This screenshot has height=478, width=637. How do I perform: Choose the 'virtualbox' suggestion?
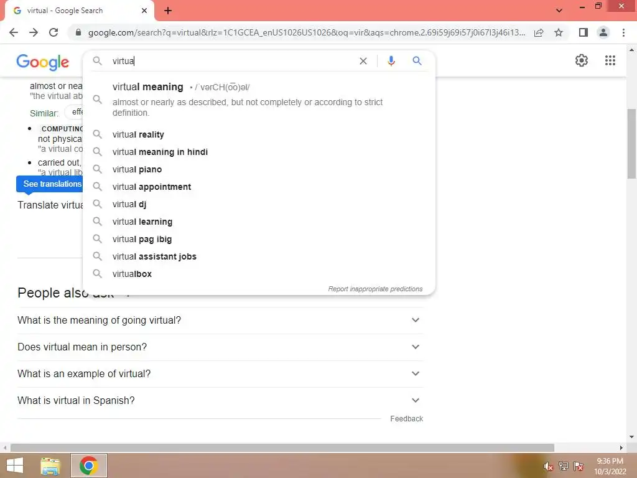click(259, 274)
